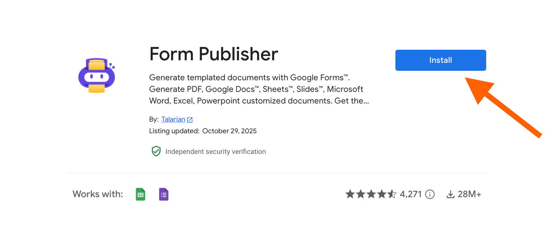Install the Form Publisher add-on
Image resolution: width=549 pixels, height=244 pixels.
coord(440,60)
